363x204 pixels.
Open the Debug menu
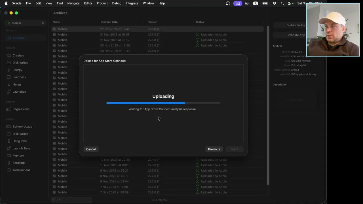[x=117, y=3]
